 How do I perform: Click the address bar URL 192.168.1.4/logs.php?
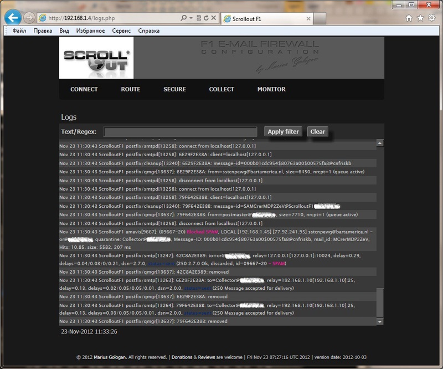[81, 18]
